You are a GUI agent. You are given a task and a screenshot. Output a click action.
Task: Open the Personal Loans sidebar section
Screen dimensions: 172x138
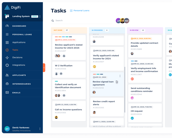(22, 34)
